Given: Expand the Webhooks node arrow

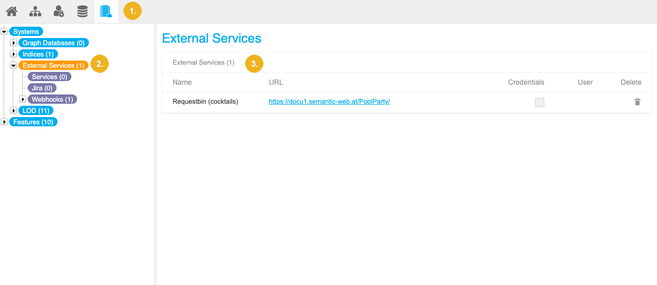Looking at the screenshot, I should (x=23, y=99).
